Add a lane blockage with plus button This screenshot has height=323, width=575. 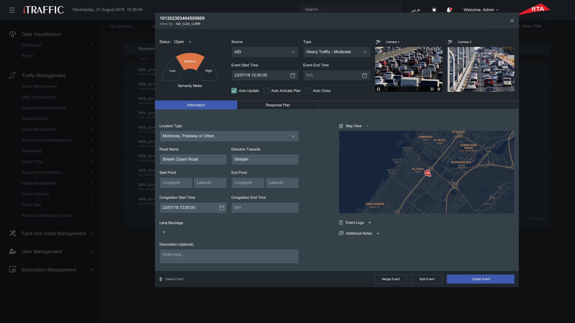[x=164, y=232]
